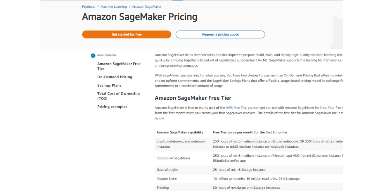Open the Products breadcrumb link
This screenshot has height=191, width=383.
[88, 7]
